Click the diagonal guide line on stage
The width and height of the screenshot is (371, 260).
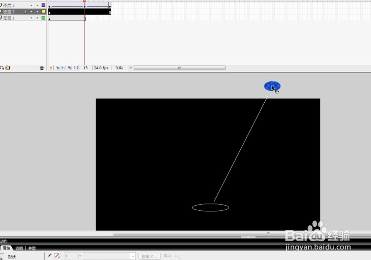click(x=241, y=149)
